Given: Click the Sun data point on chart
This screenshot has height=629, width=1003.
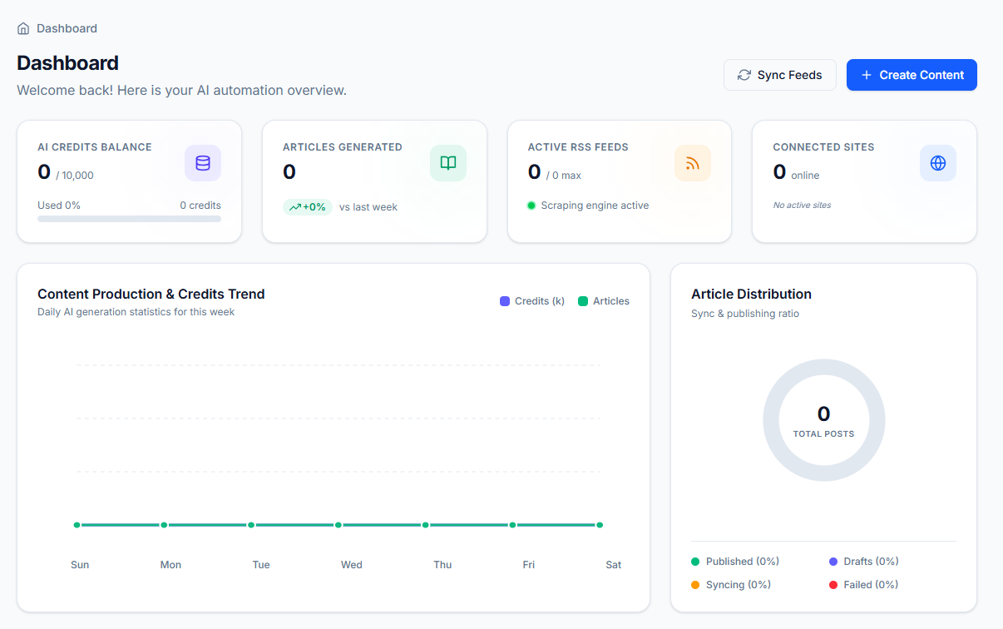Looking at the screenshot, I should (77, 525).
